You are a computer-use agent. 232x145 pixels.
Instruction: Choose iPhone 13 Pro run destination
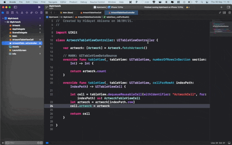pos(115,7)
